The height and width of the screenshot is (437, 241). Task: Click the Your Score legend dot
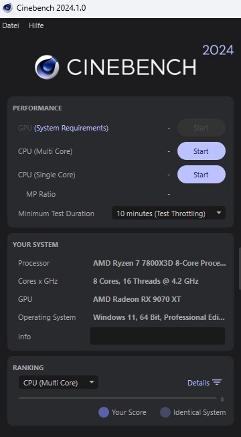(104, 412)
